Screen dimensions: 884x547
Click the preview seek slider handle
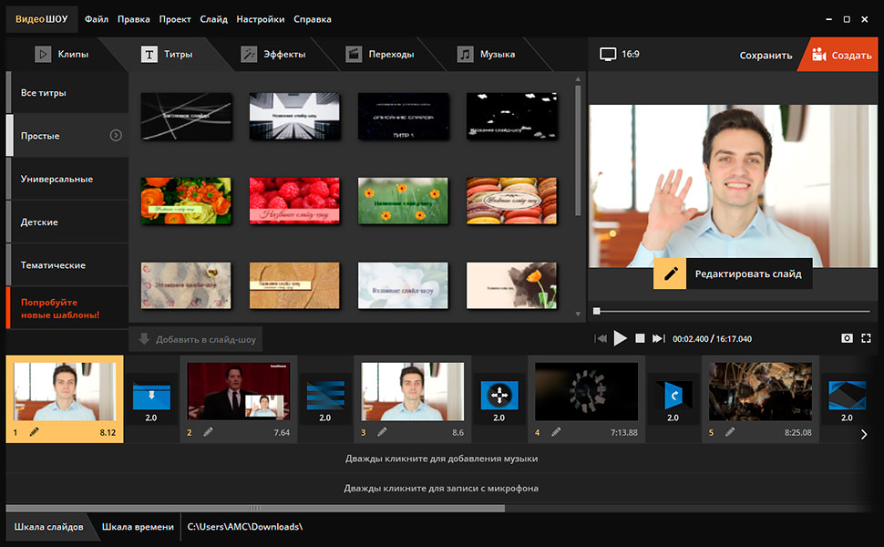pyautogui.click(x=597, y=311)
